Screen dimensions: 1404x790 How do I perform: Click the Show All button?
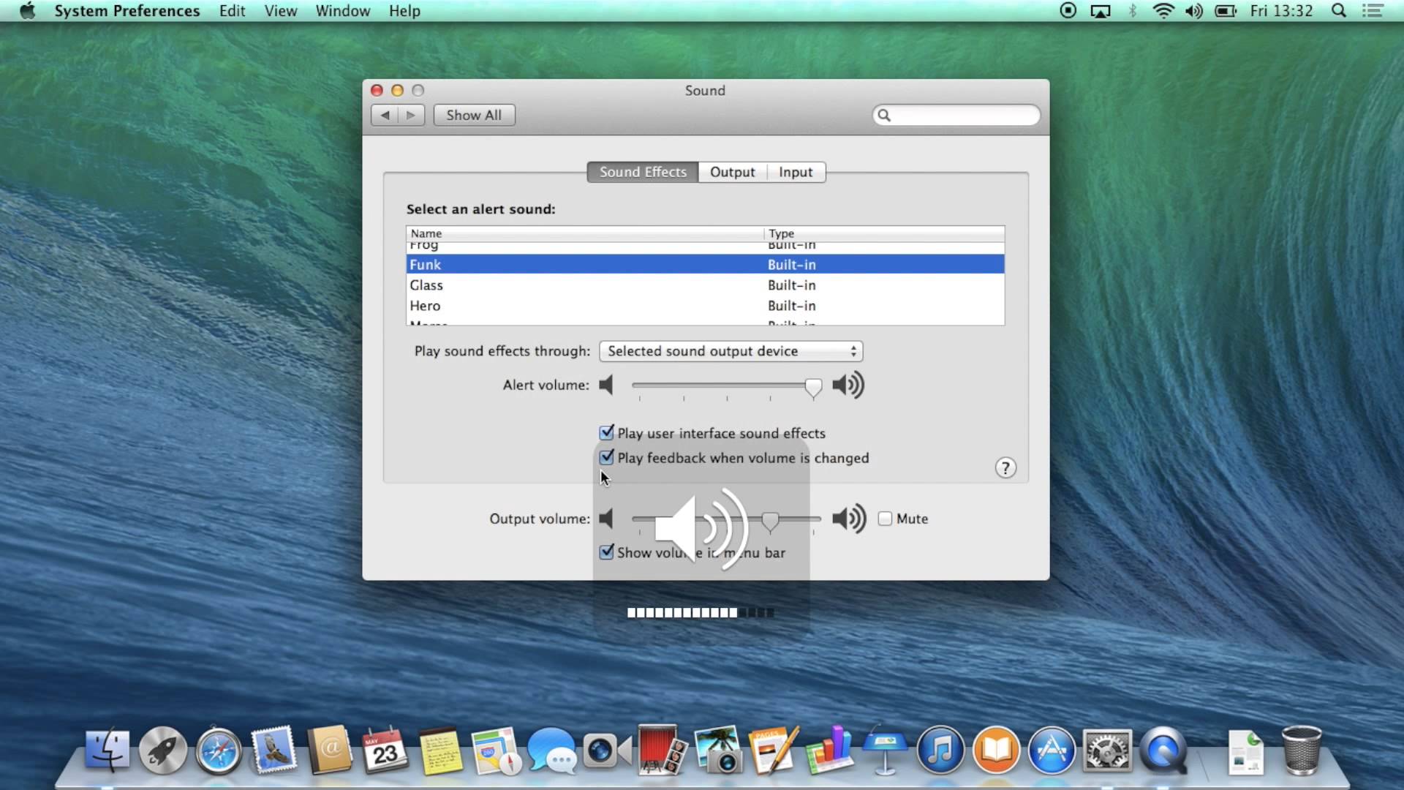474,115
